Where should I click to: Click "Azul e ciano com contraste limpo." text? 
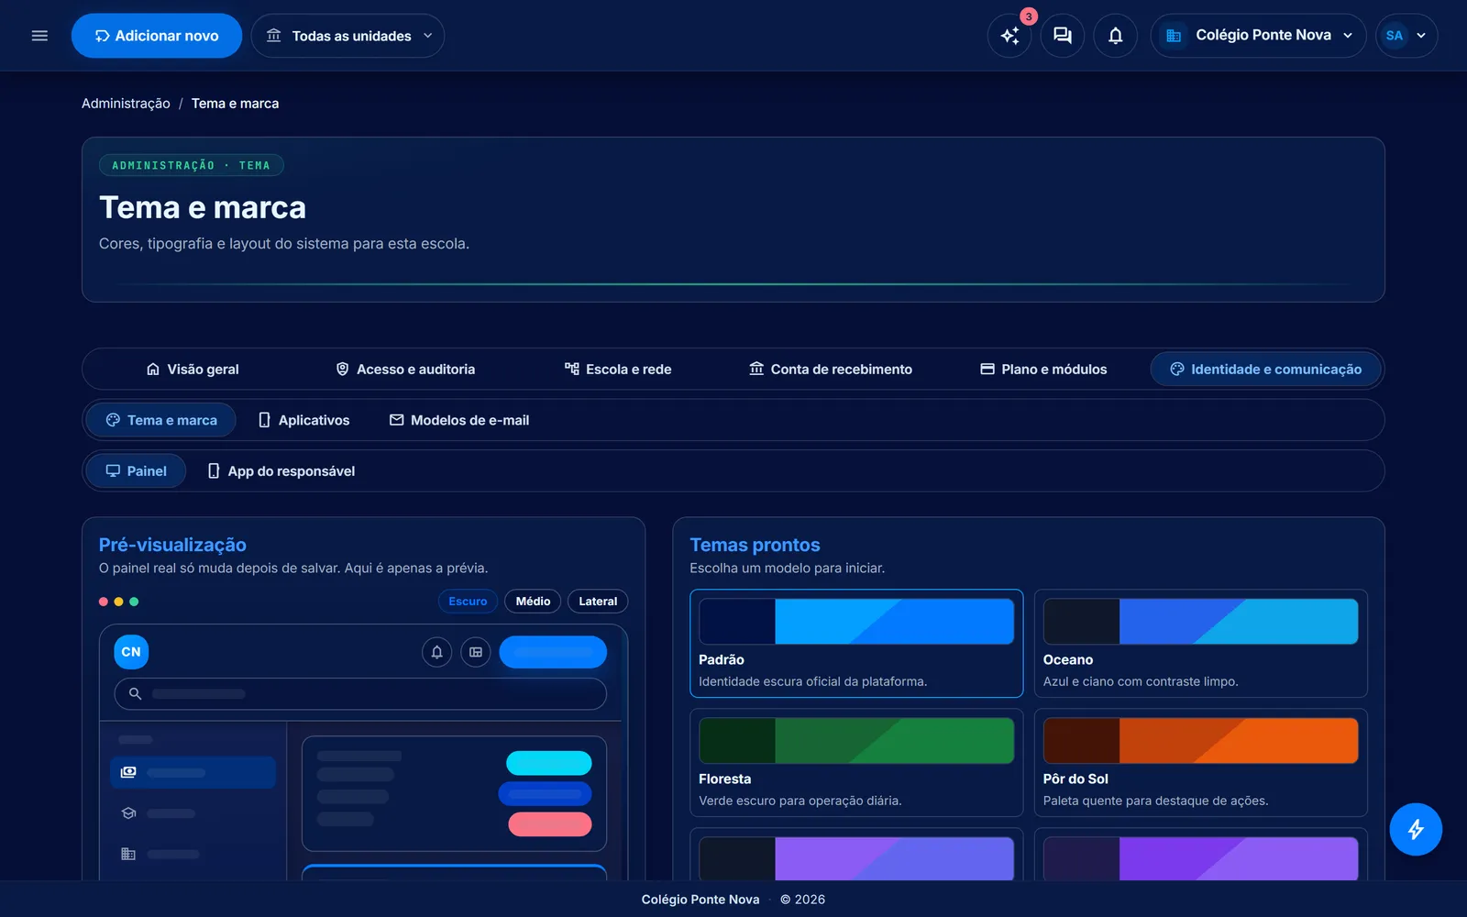(x=1141, y=681)
